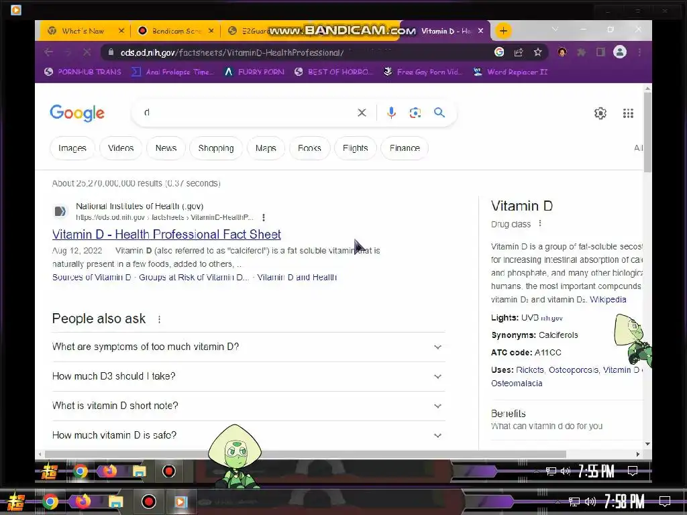The height and width of the screenshot is (515, 687).
Task: Filter results by Shopping
Action: pos(215,148)
